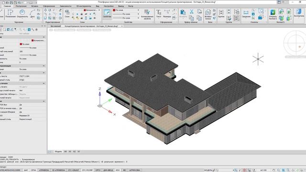Click the ГОСТ 2.304 text style value

coord(24,76)
